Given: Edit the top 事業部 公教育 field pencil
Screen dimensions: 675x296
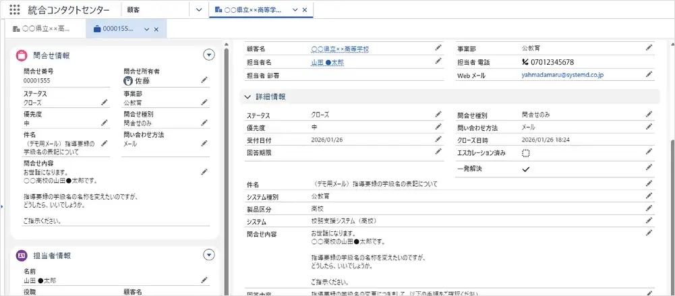Looking at the screenshot, I should pyautogui.click(x=649, y=48).
